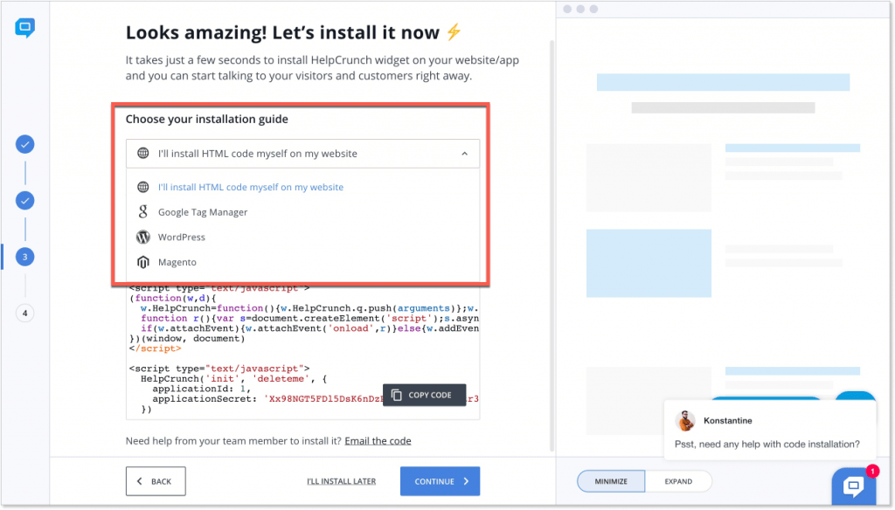Open the installation guide selector

(302, 153)
